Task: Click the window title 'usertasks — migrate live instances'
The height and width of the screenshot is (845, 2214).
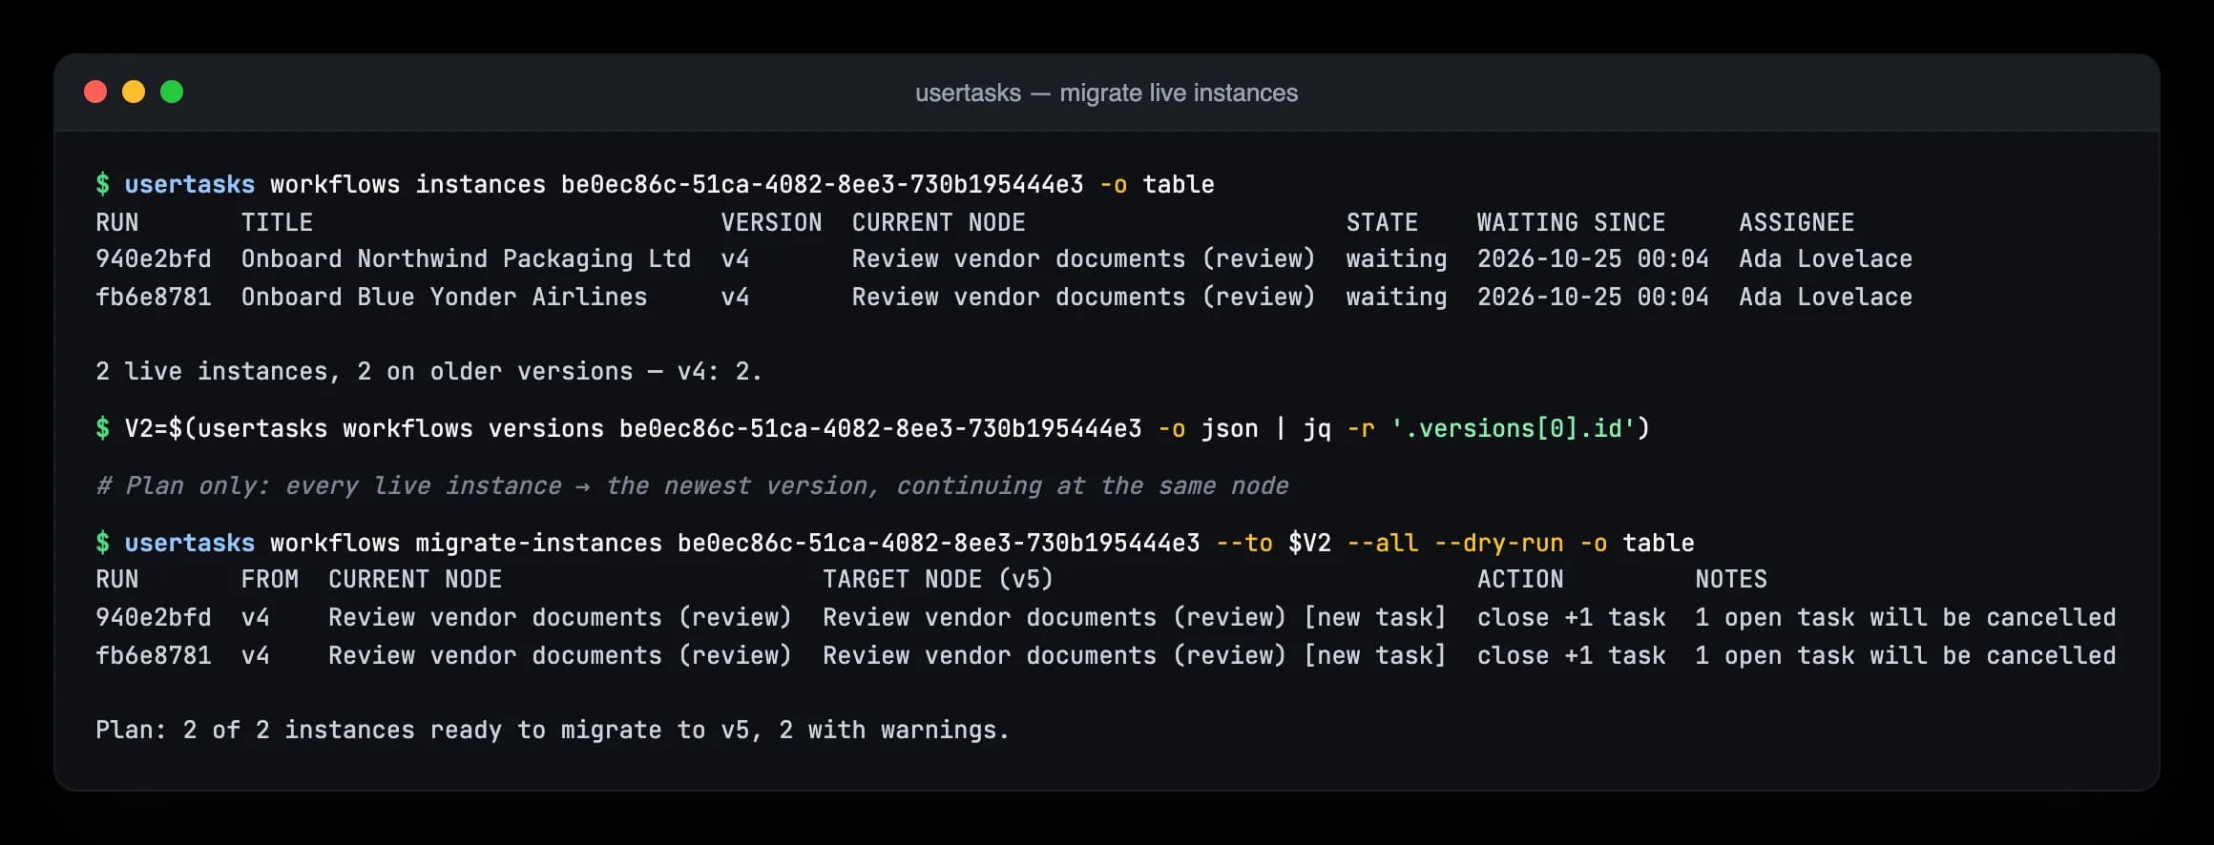Action: click(1106, 93)
